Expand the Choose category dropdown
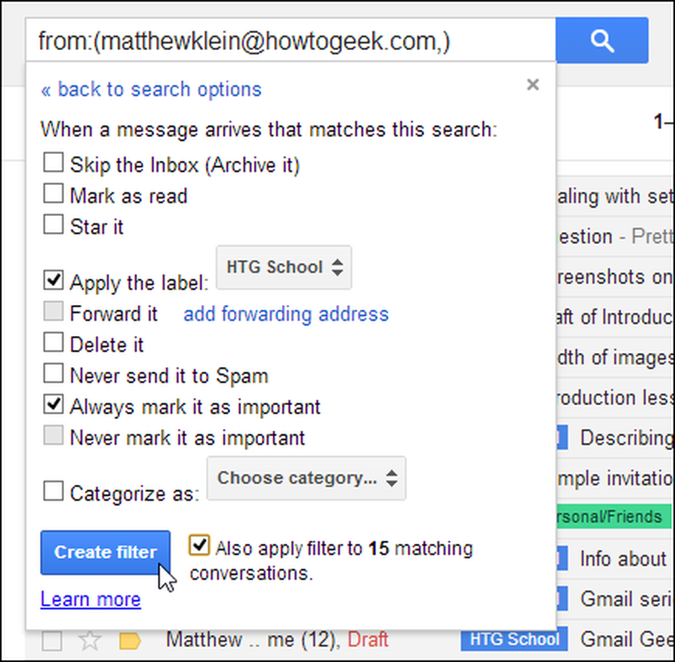The height and width of the screenshot is (662, 675). tap(306, 478)
